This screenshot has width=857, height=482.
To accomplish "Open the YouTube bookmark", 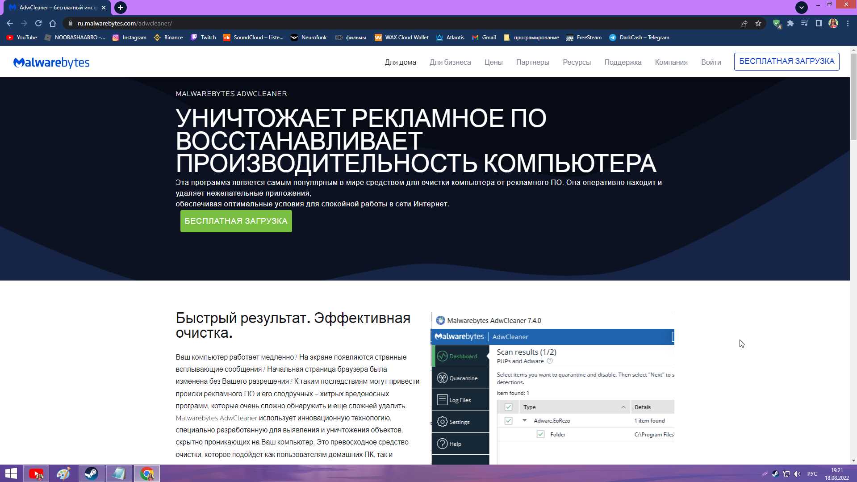I will [x=22, y=38].
